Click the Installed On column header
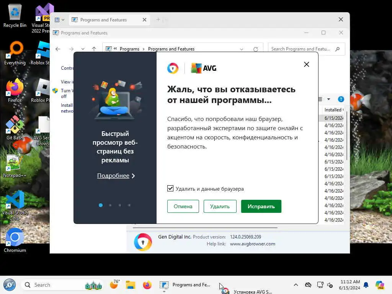The image size is (392, 294). (x=333, y=110)
